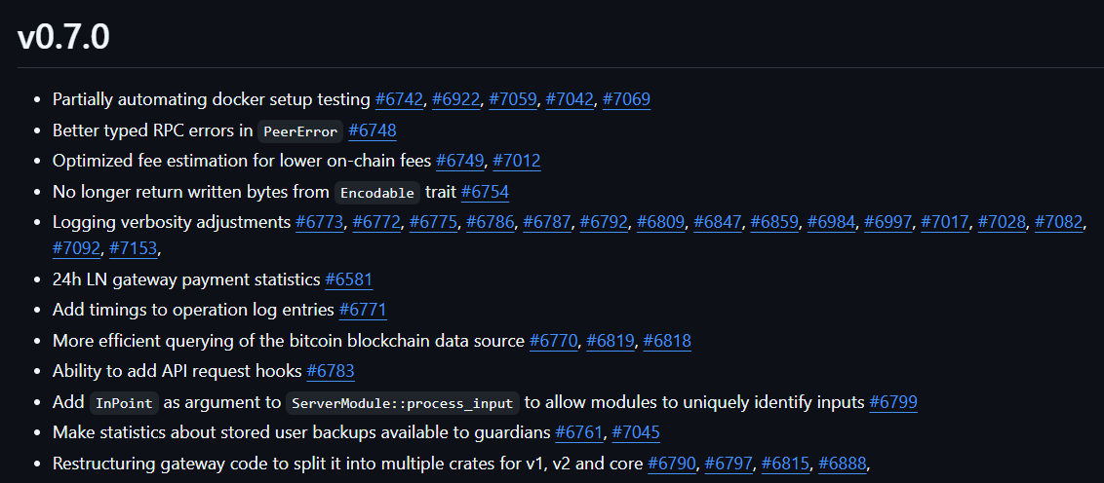Image resolution: width=1104 pixels, height=483 pixels.
Task: Open logging adjustment link #6773
Action: 320,223
